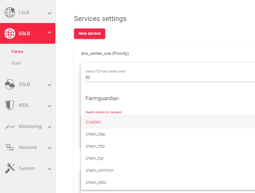
Task: Select Disabled health check option
Action: coord(93,122)
